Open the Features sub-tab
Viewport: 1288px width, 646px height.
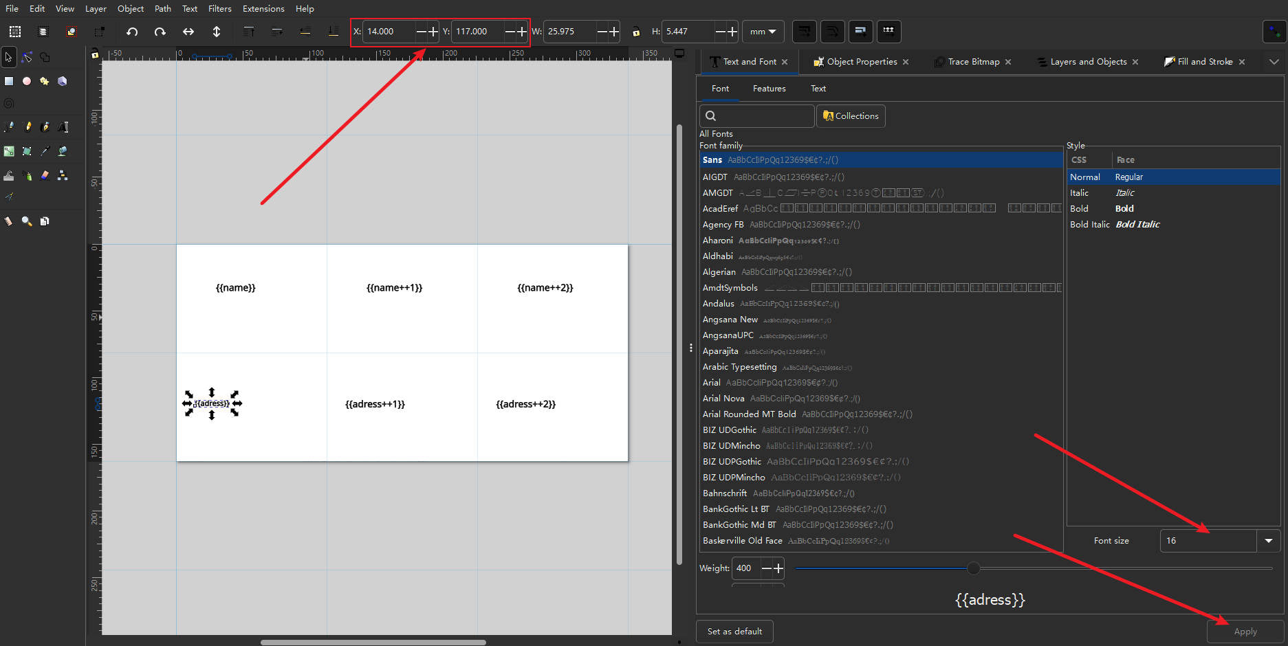[769, 89]
